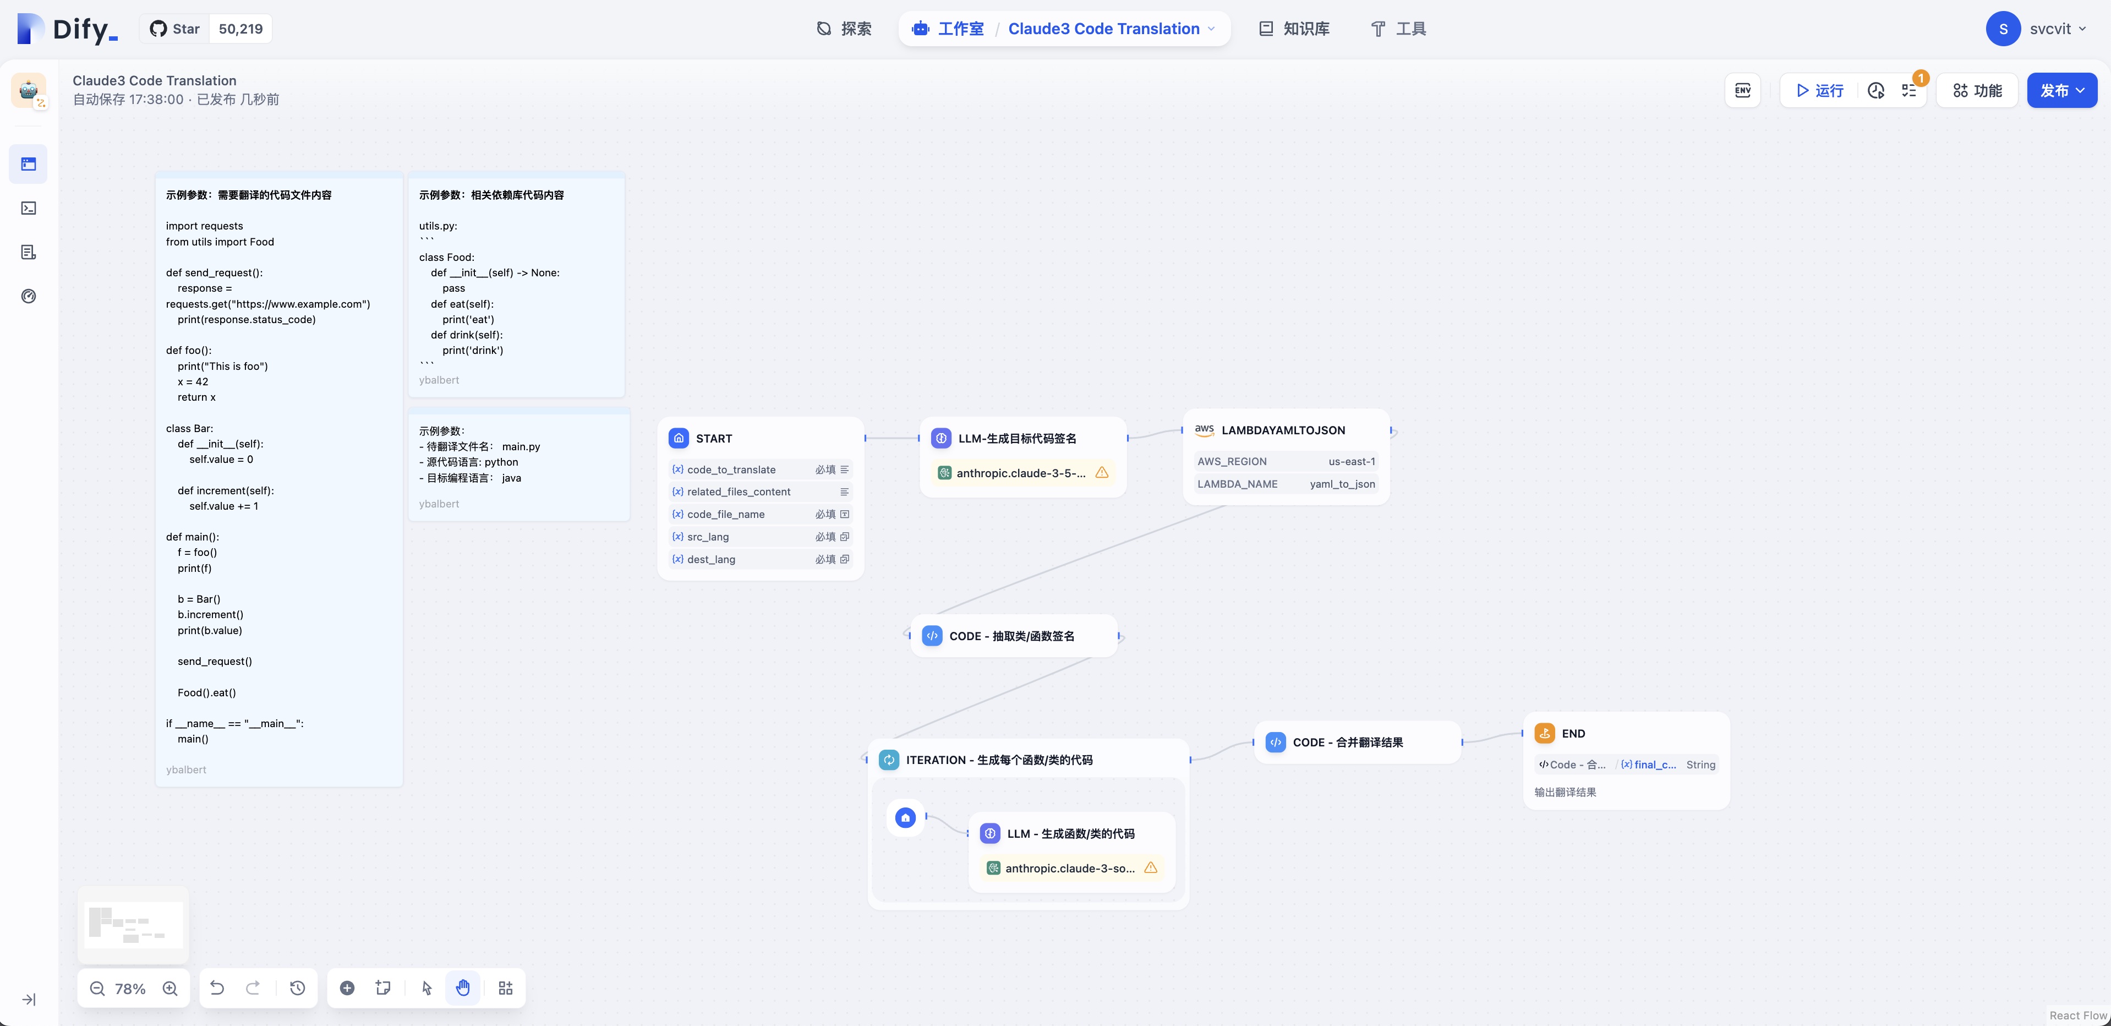Image resolution: width=2111 pixels, height=1026 pixels.
Task: Open the 探索 explore tab
Action: (x=844, y=29)
